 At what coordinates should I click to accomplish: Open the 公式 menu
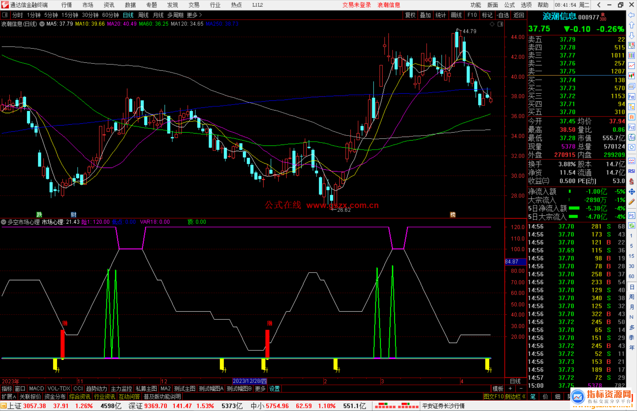509,5
